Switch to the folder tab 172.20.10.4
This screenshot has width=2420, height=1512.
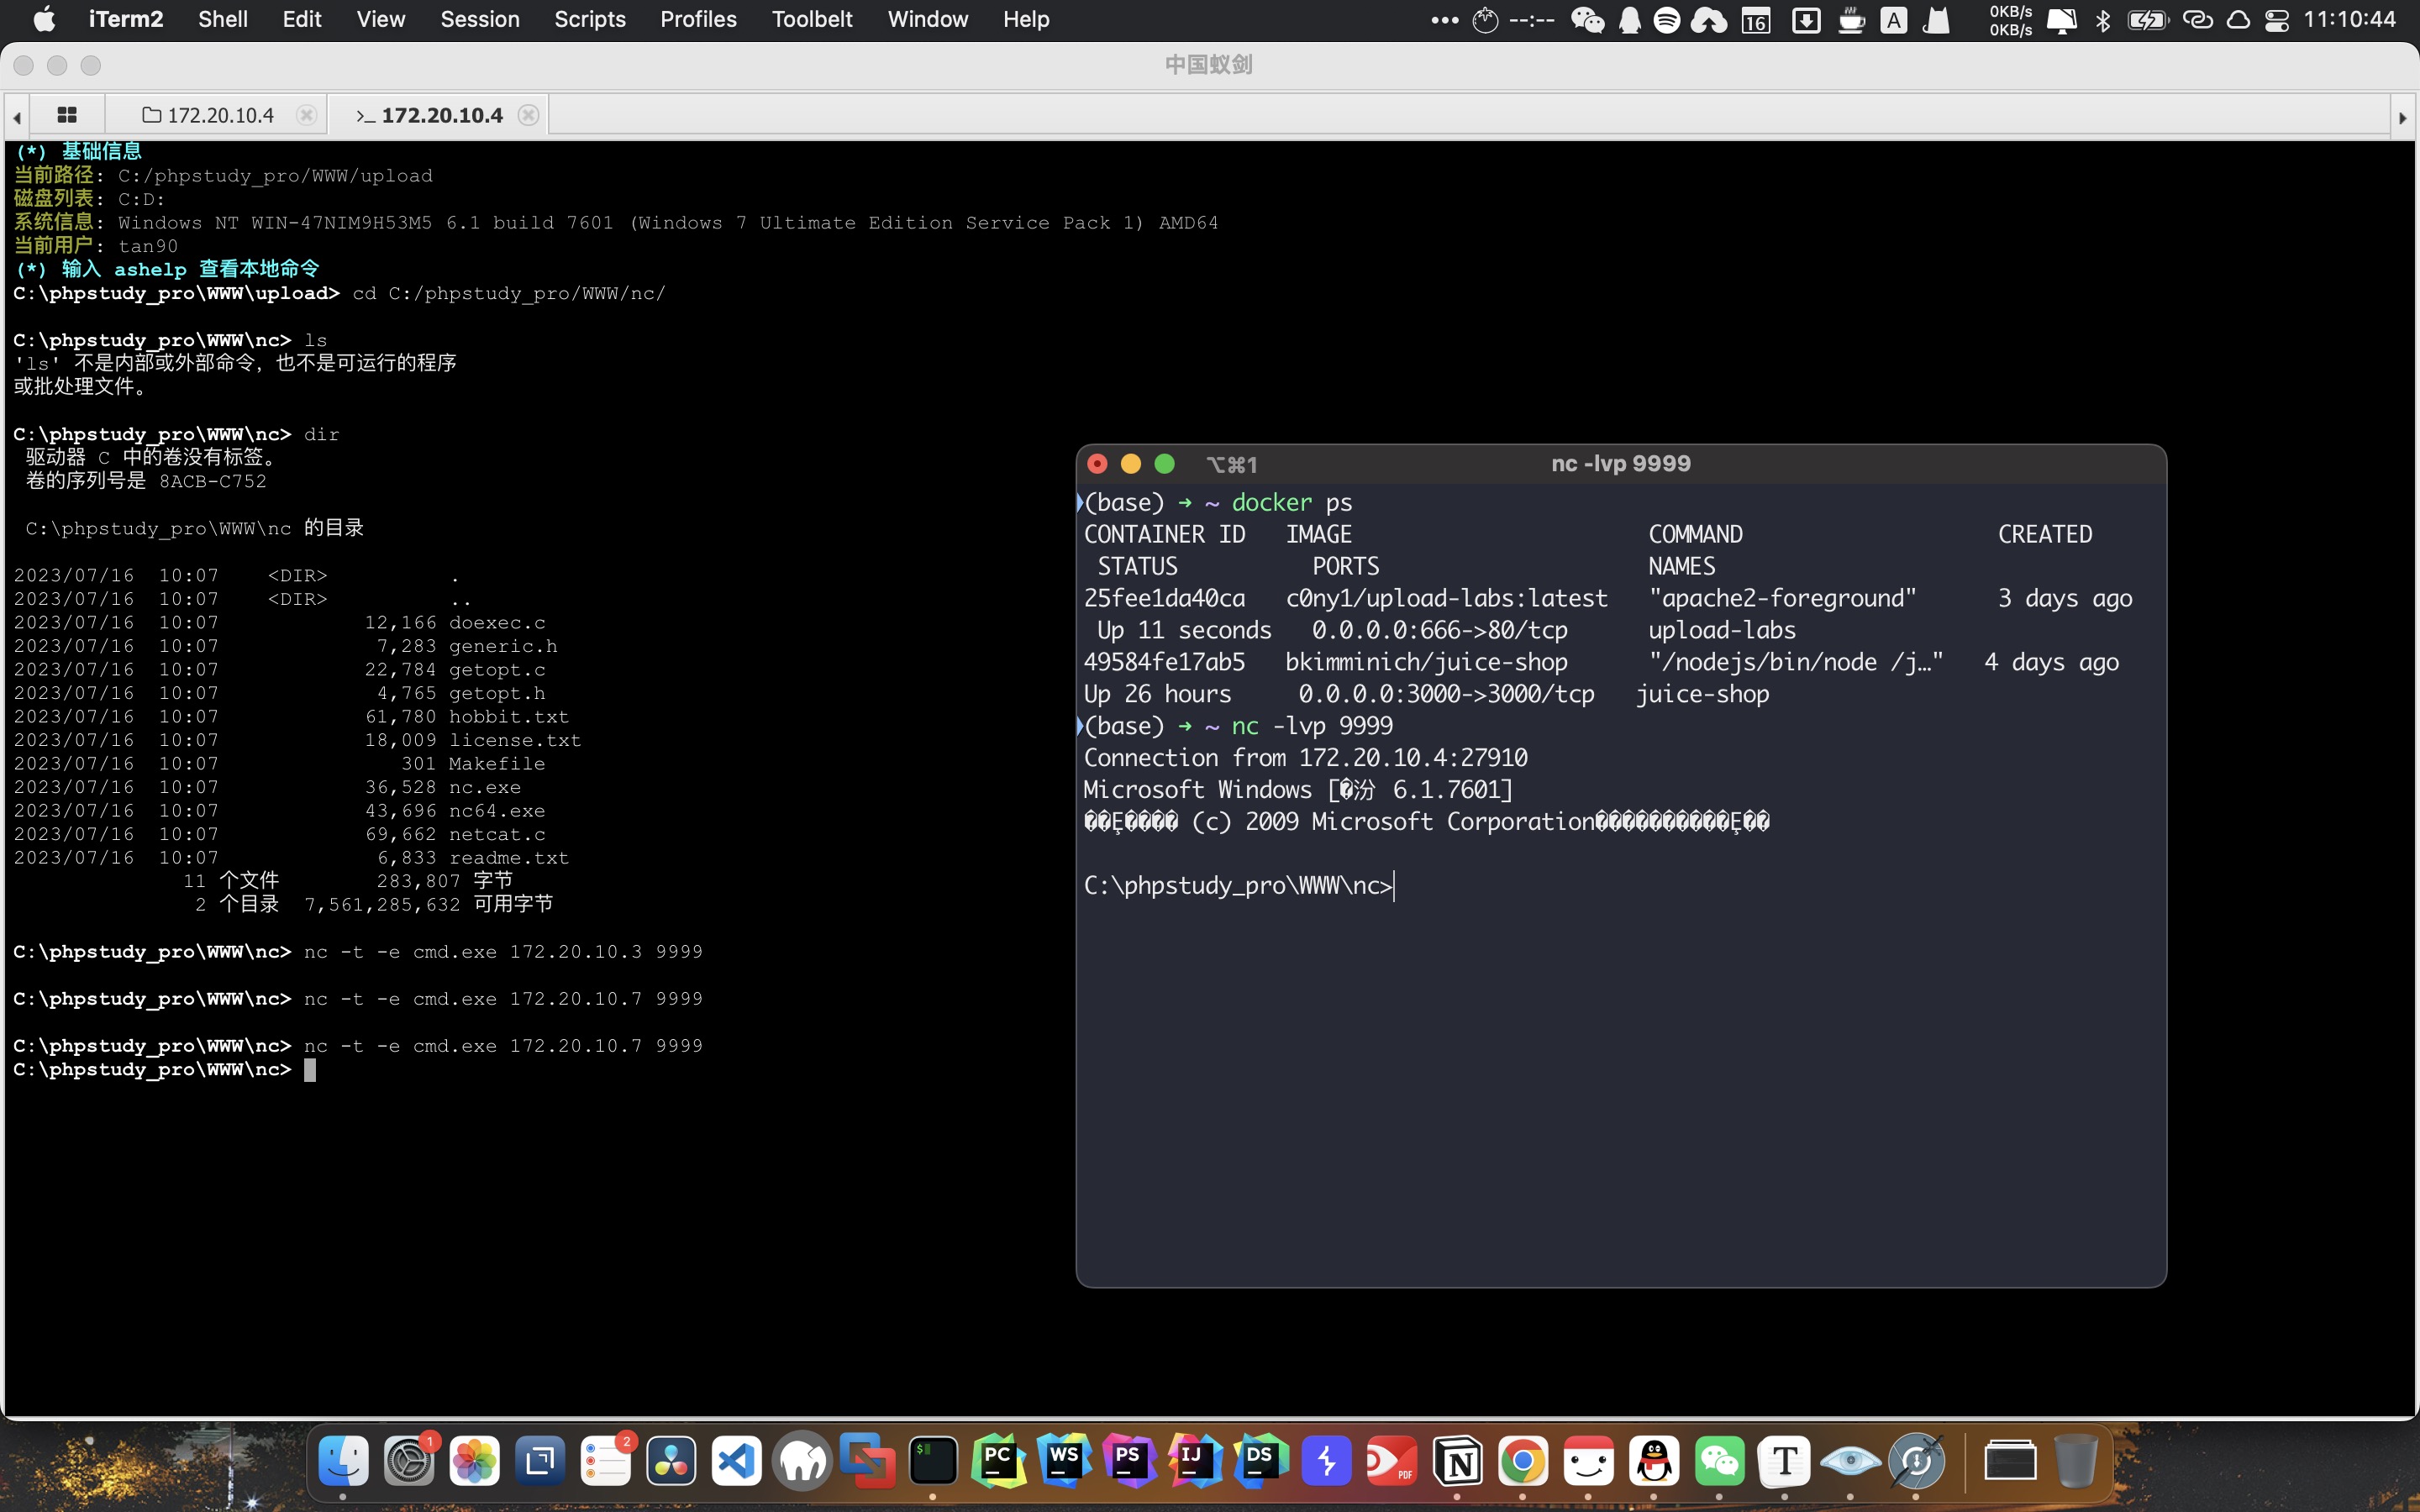[x=208, y=115]
